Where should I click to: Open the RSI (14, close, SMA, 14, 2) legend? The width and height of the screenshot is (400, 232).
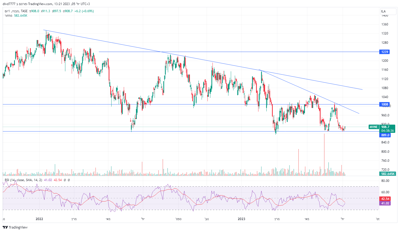coord(23,180)
